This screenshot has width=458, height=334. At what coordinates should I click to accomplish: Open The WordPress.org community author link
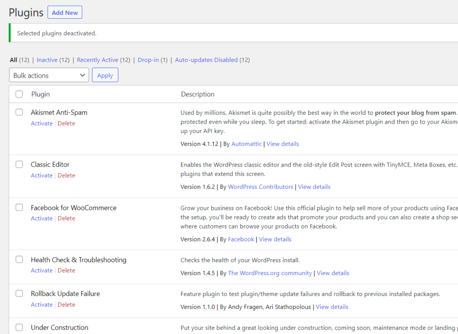click(x=270, y=273)
